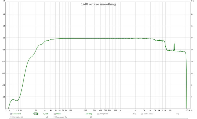Click the 0,0 value on dB axis
Viewport: 197px width, 119px height.
3,38
